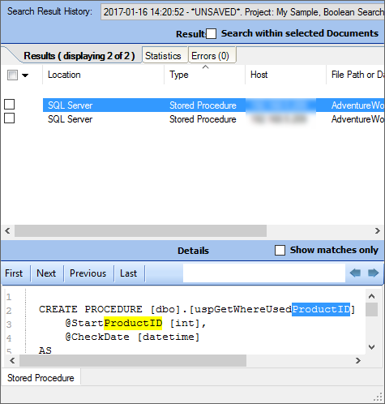Check the second SQL Server result row

[x=10, y=118]
